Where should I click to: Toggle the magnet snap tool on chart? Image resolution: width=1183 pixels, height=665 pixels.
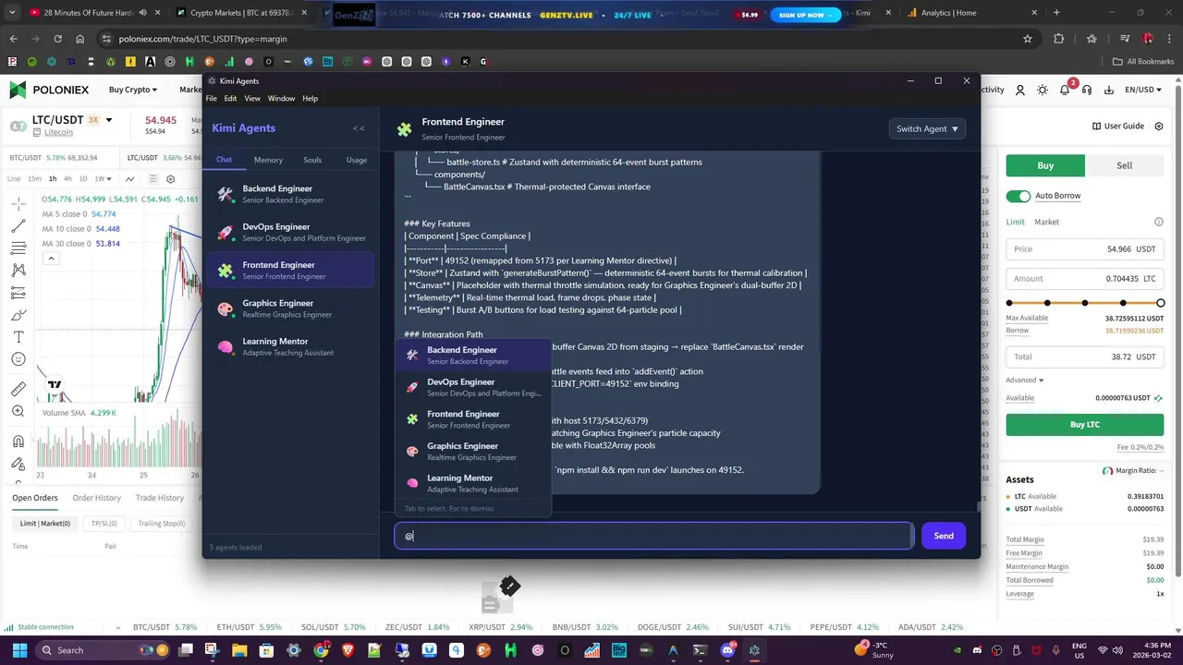18,441
